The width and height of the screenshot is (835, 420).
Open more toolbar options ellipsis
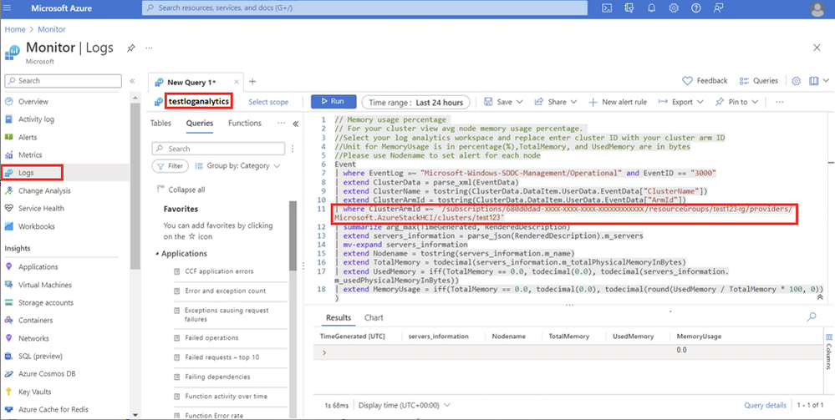tap(780, 102)
